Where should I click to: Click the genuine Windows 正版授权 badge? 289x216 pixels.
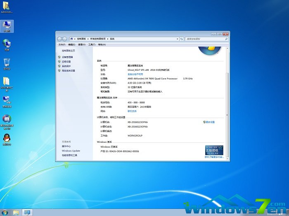214,150
